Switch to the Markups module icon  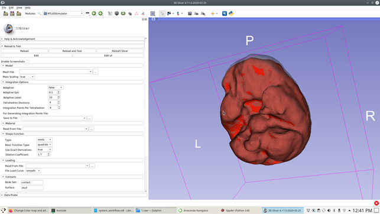(137, 14)
